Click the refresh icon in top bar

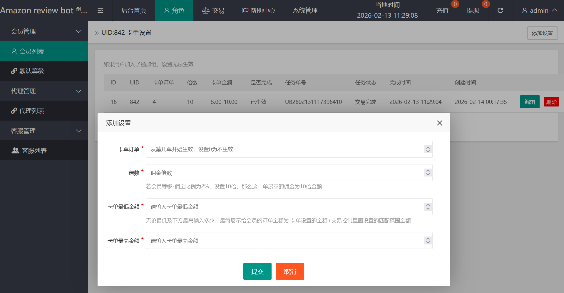[x=500, y=11]
